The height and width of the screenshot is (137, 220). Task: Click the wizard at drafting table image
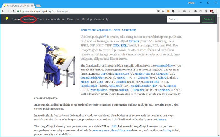tap(58, 66)
